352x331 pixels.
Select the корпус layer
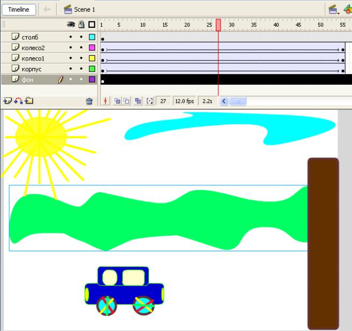click(x=32, y=69)
